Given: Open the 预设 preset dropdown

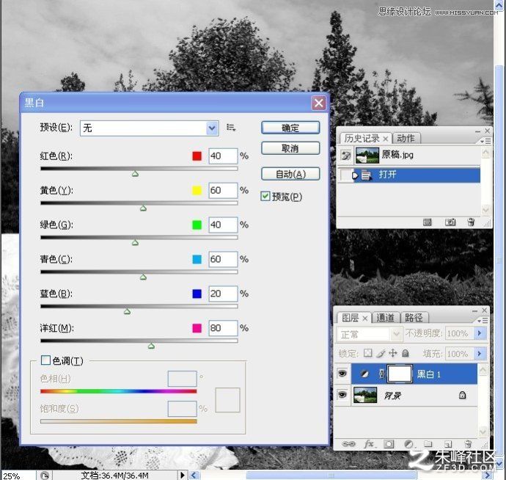Looking at the screenshot, I should click(x=212, y=128).
